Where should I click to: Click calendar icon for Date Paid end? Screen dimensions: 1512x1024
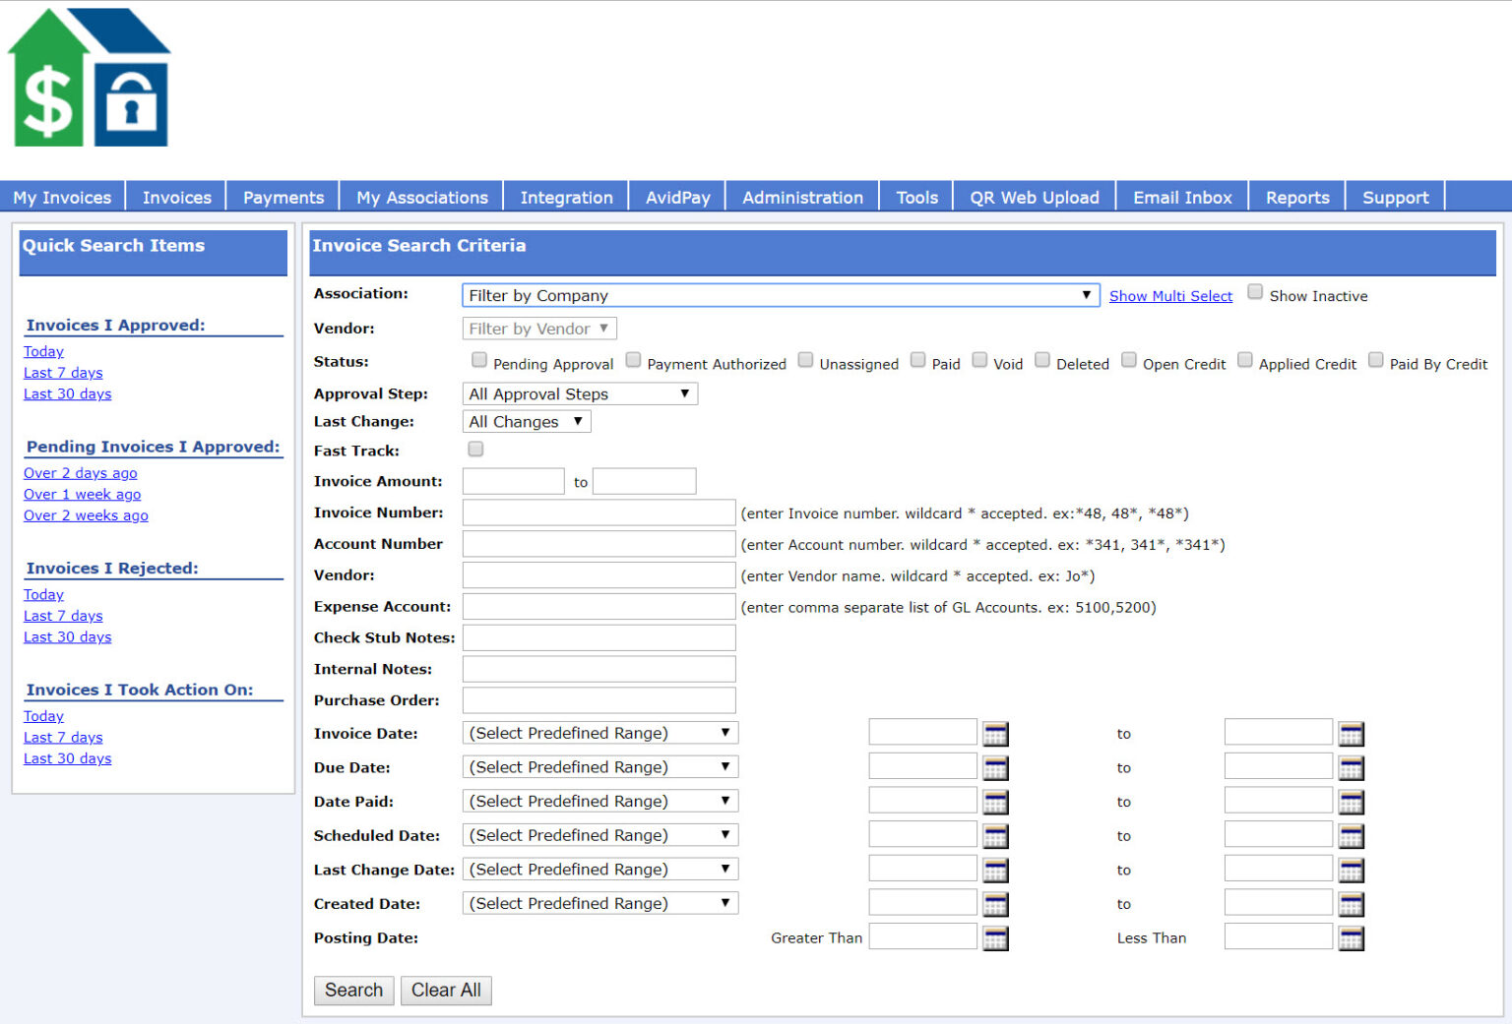click(1351, 803)
